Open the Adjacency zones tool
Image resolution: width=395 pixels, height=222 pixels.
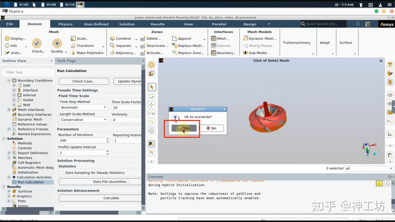pos(123,53)
